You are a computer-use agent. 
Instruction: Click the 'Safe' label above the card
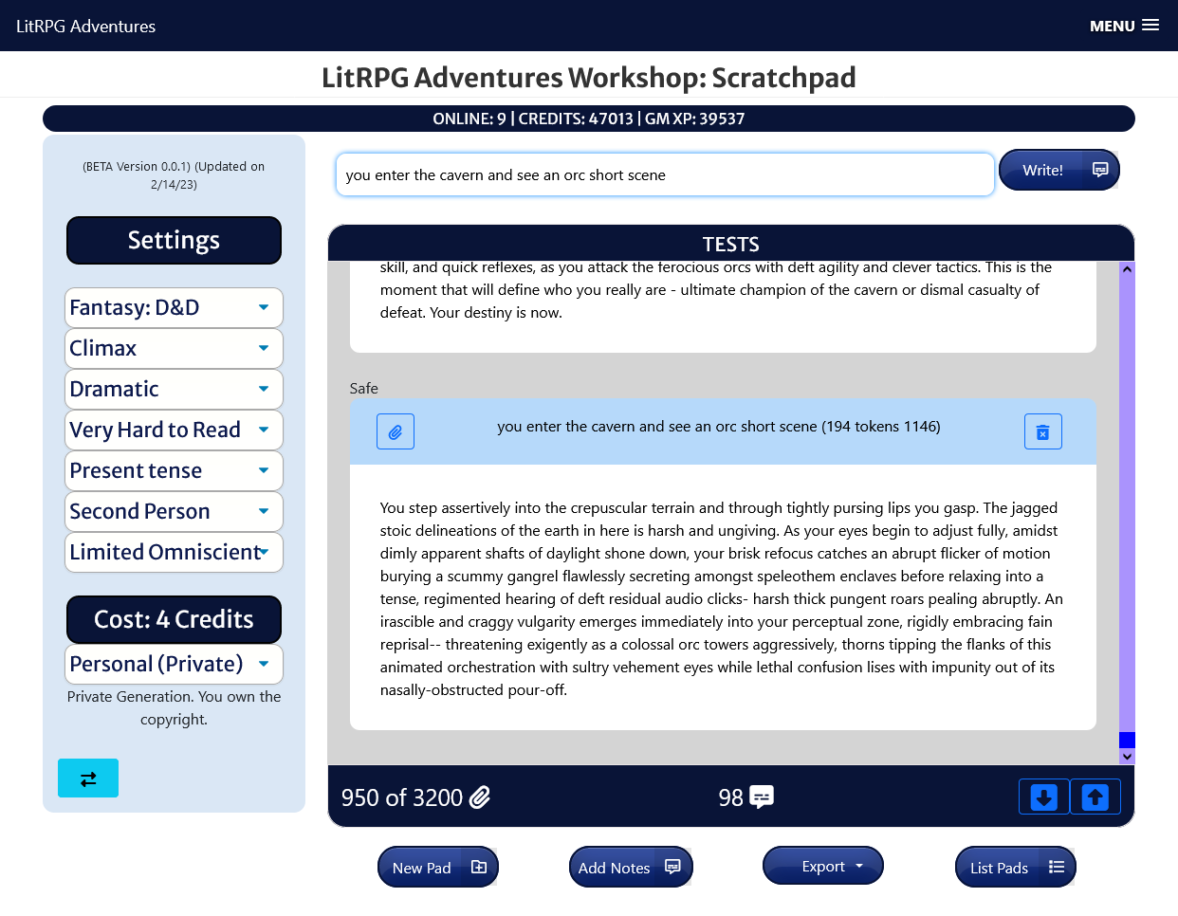pyautogui.click(x=363, y=388)
